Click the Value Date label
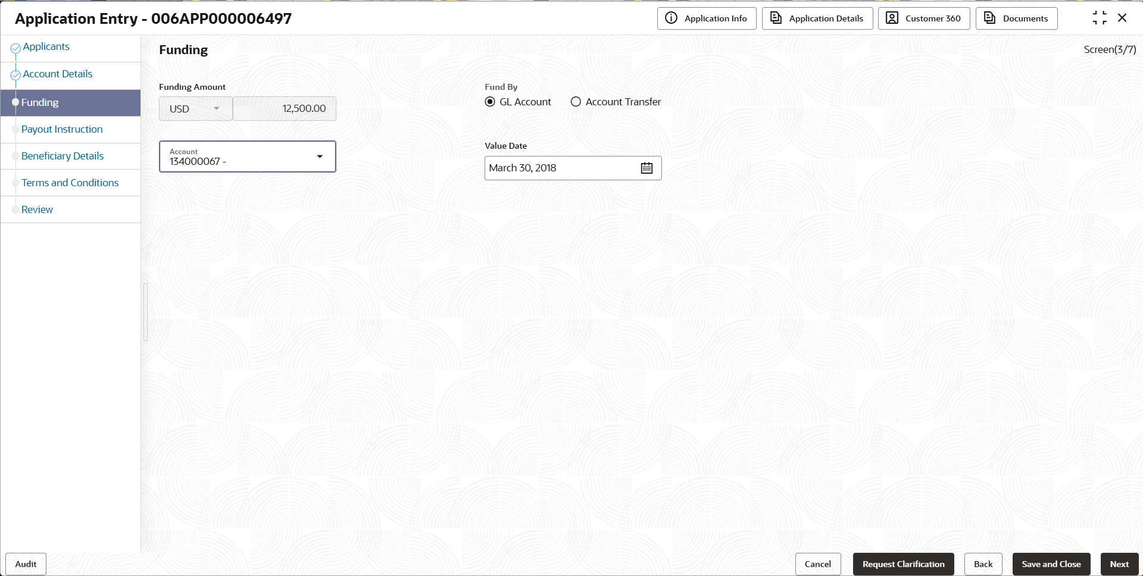Screen dimensions: 1143x576 pos(505,146)
